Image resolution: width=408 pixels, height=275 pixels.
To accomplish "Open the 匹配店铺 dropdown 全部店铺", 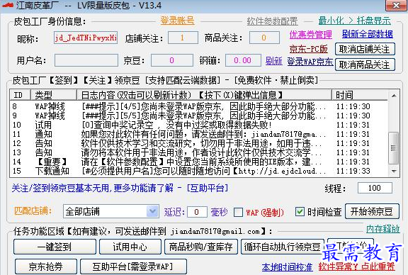I will (x=110, y=211).
